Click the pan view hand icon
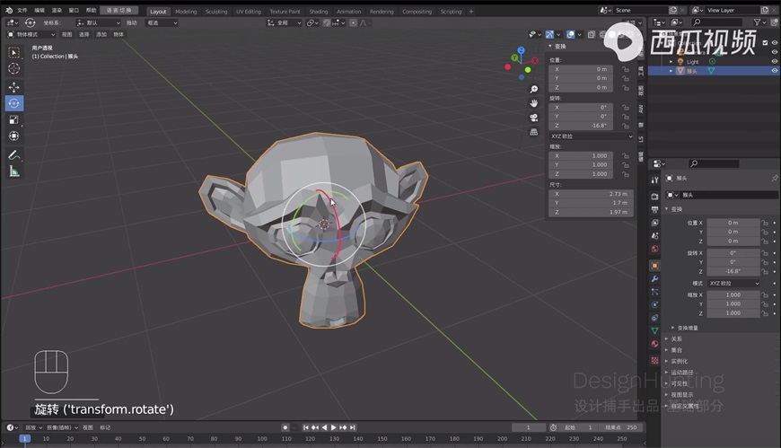Viewport: 781px width, 448px height. 533,103
